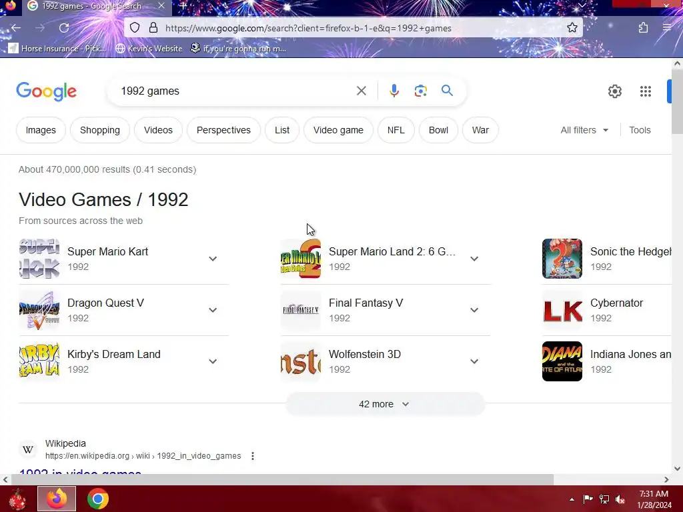This screenshot has width=683, height=512.
Task: Open the Wikipedia 1992_in_video_games URL
Action: point(143,456)
